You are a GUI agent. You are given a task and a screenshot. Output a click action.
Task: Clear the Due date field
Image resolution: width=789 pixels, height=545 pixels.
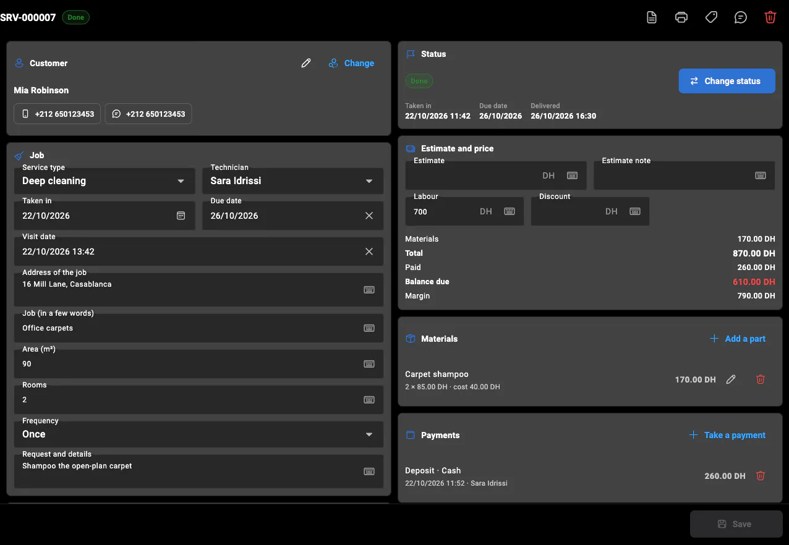(369, 216)
